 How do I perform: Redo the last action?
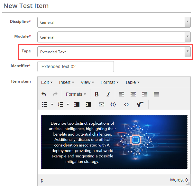pyautogui.click(x=55, y=94)
